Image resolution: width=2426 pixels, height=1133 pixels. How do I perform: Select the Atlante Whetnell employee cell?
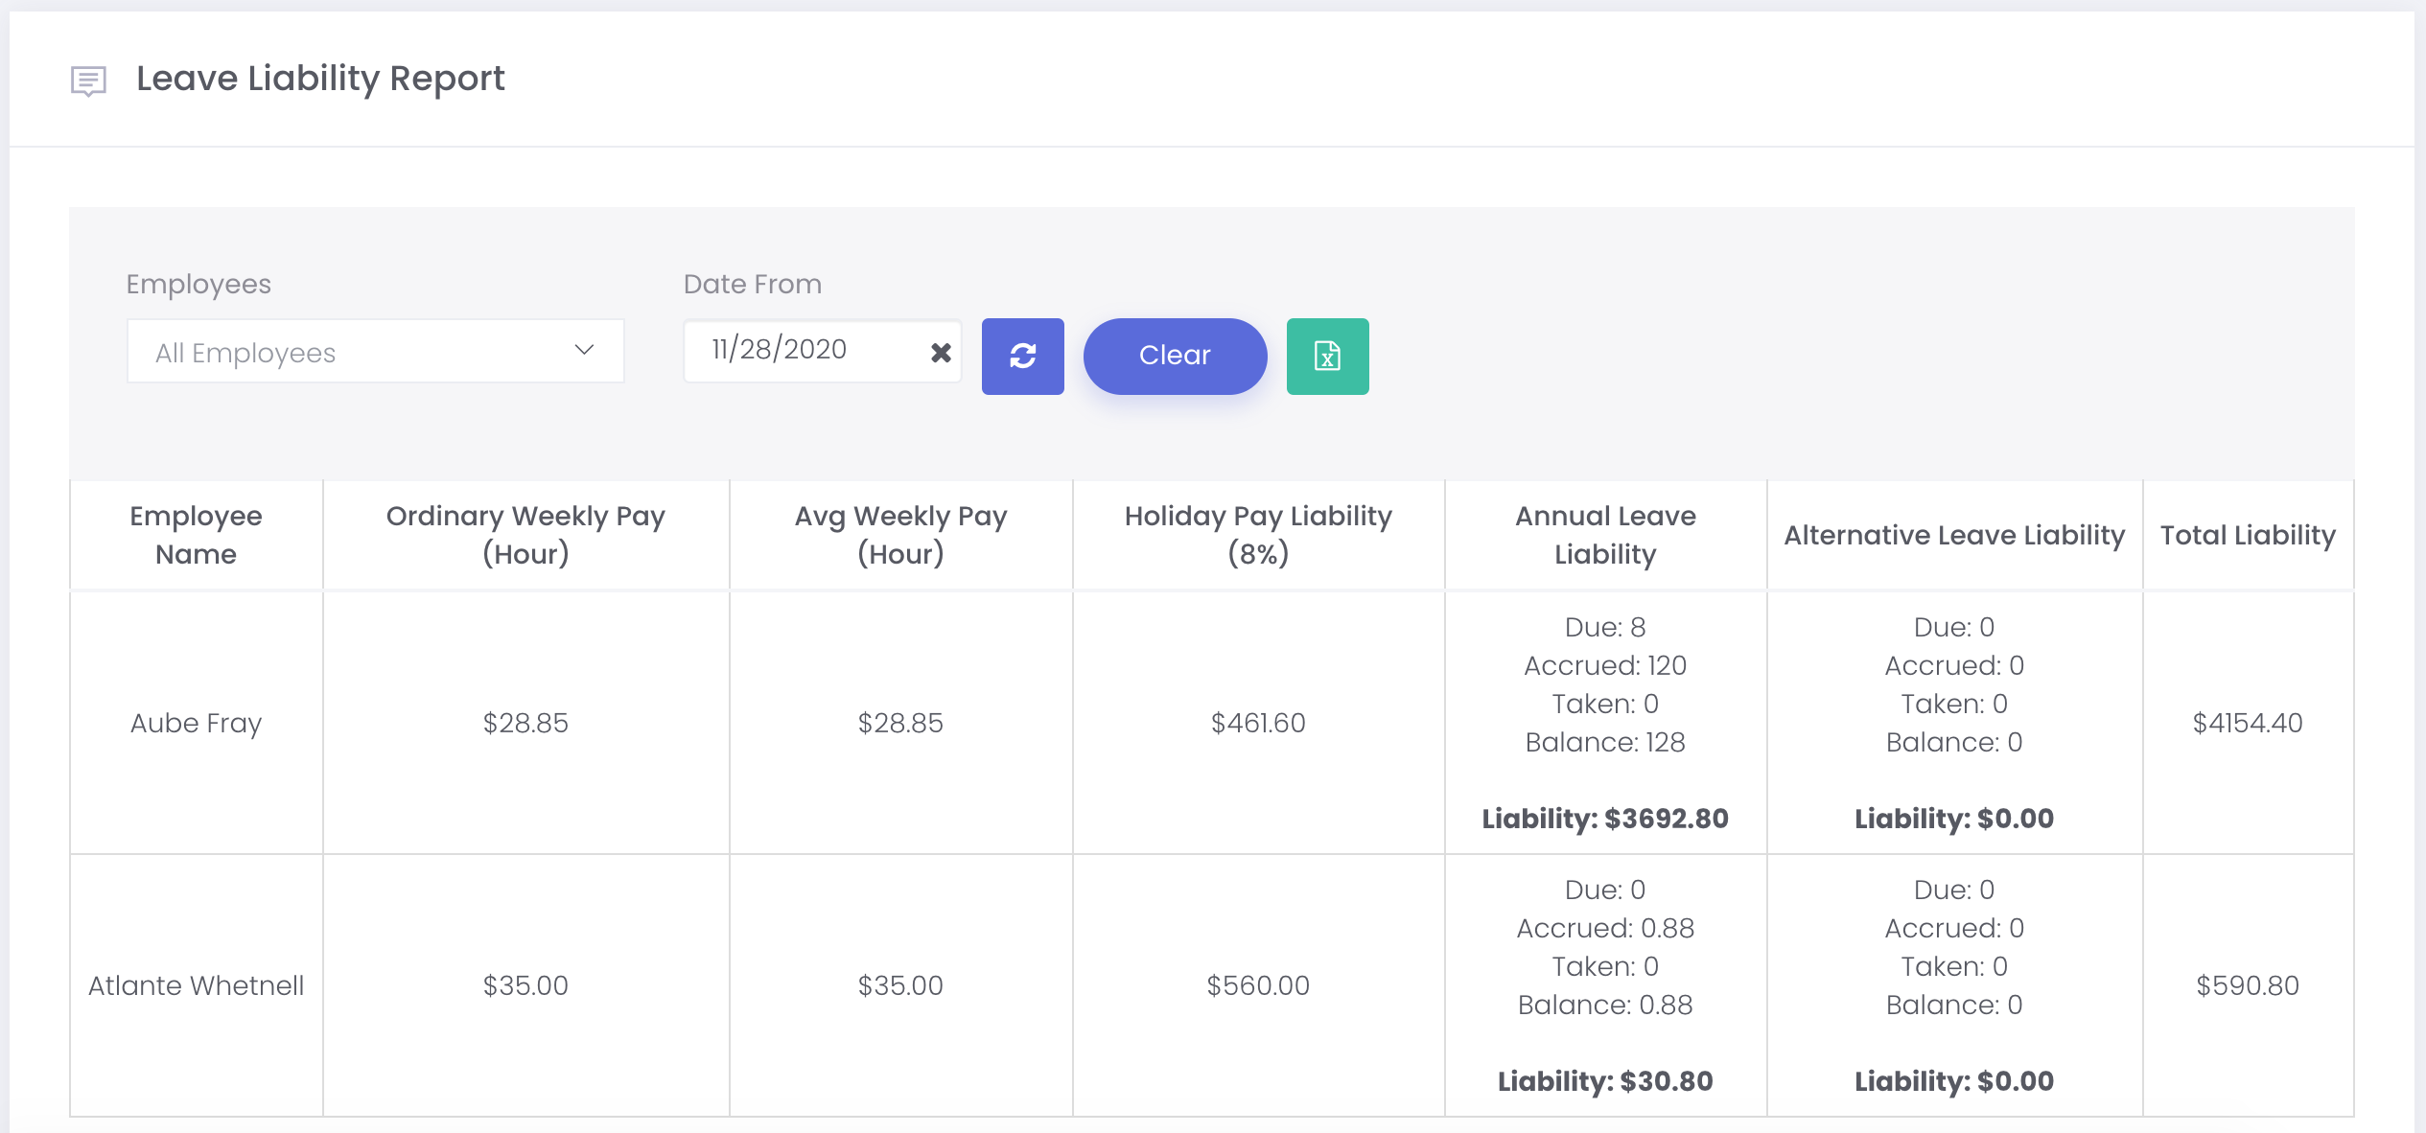(x=196, y=985)
